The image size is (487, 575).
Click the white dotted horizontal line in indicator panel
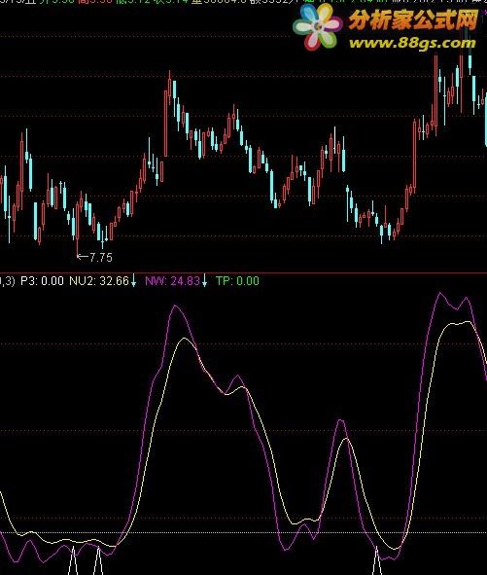point(243,532)
